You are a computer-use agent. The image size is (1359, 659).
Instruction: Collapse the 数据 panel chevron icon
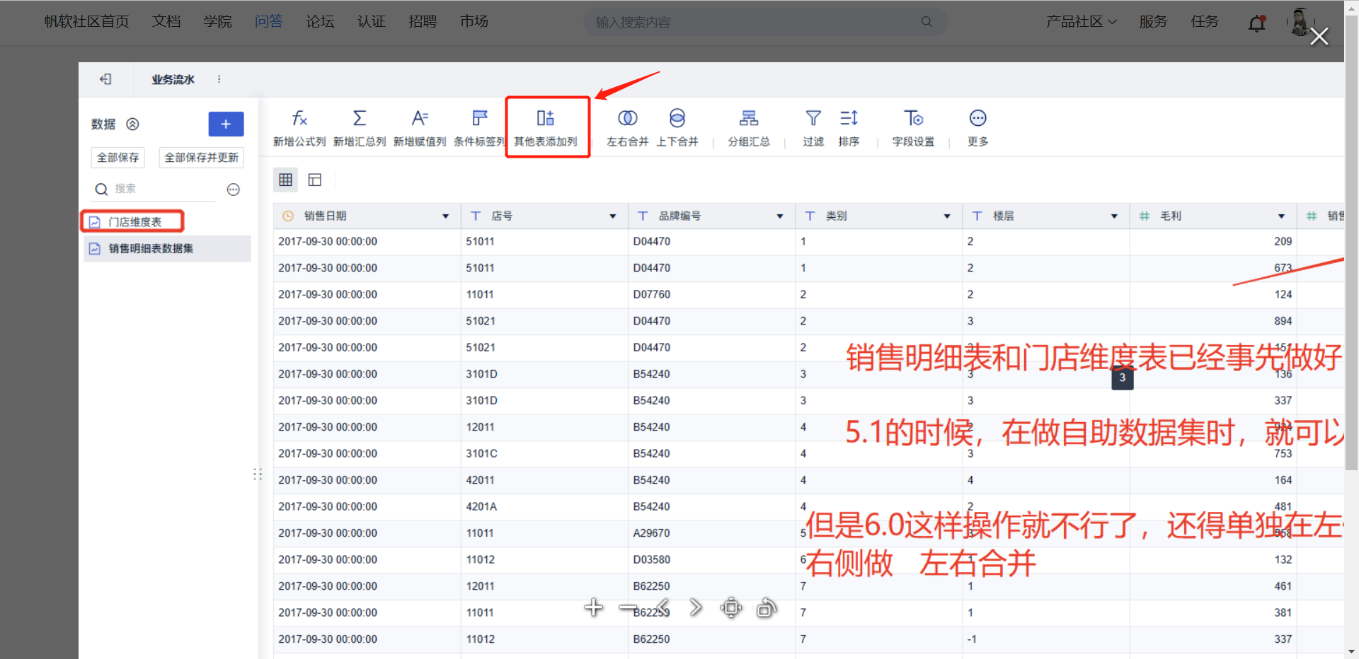[x=132, y=124]
